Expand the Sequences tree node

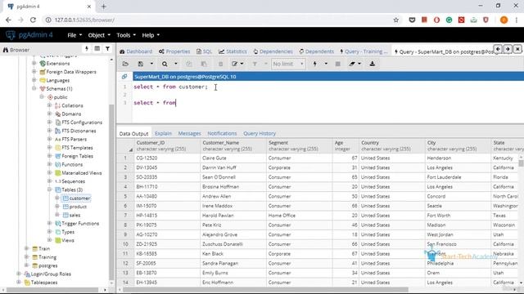(x=49, y=181)
